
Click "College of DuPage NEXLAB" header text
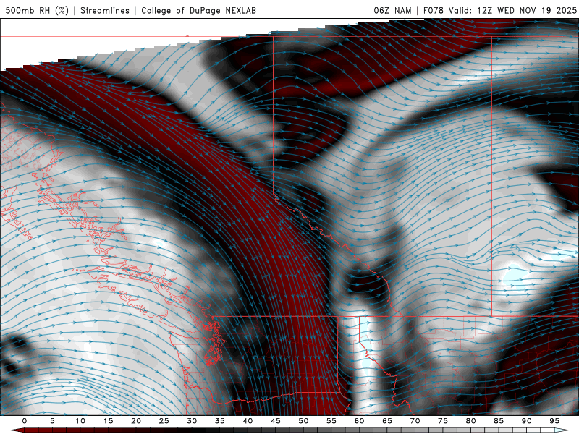pos(198,10)
